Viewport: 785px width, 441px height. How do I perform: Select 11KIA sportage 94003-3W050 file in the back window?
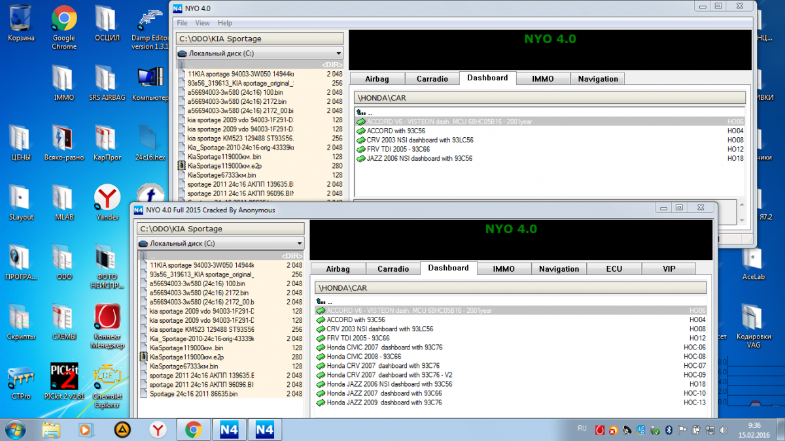[x=260, y=74]
